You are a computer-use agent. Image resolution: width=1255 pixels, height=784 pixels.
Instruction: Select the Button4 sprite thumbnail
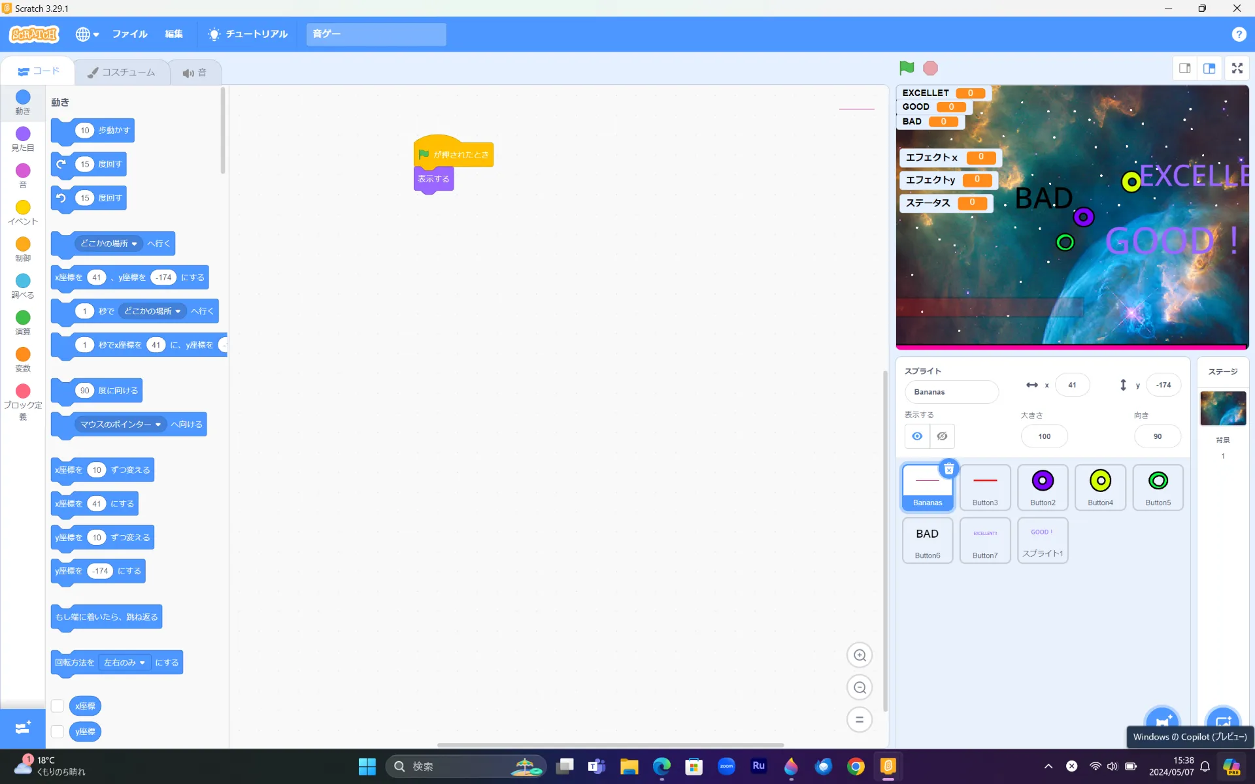[1100, 487]
